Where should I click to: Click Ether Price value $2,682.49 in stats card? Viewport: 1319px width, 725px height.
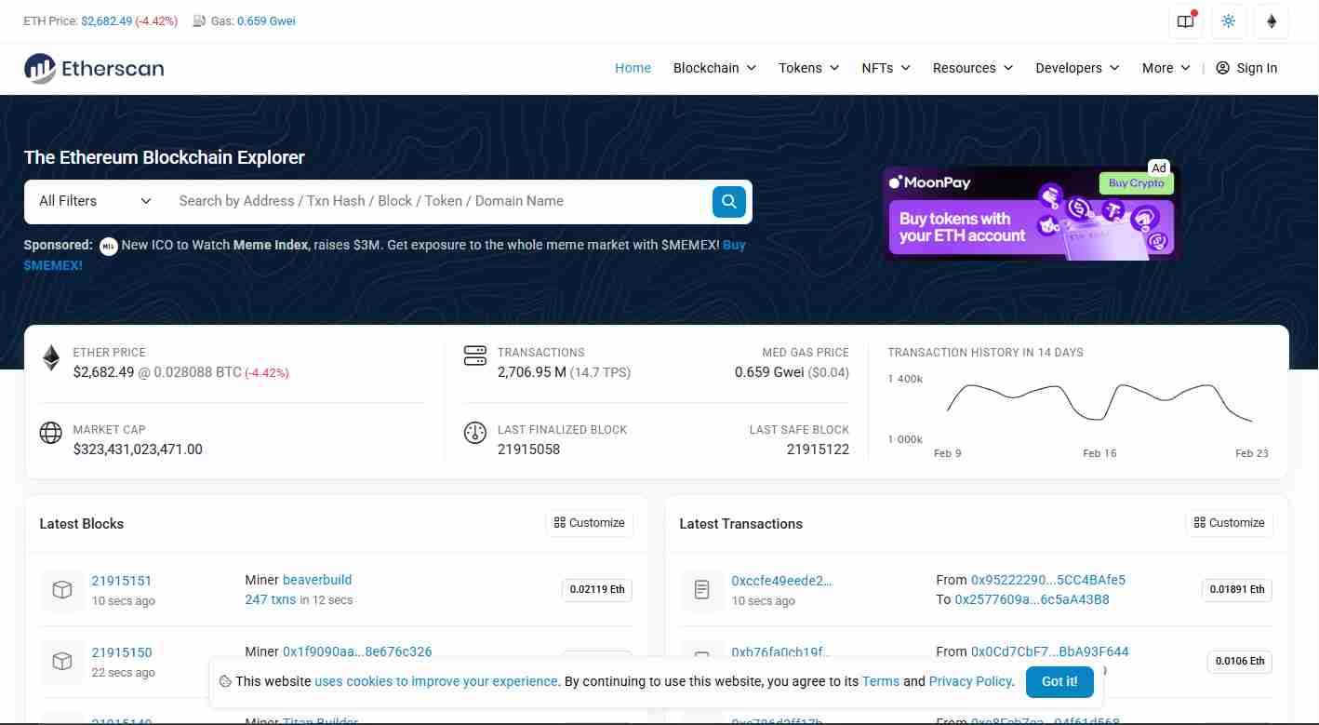click(x=104, y=372)
